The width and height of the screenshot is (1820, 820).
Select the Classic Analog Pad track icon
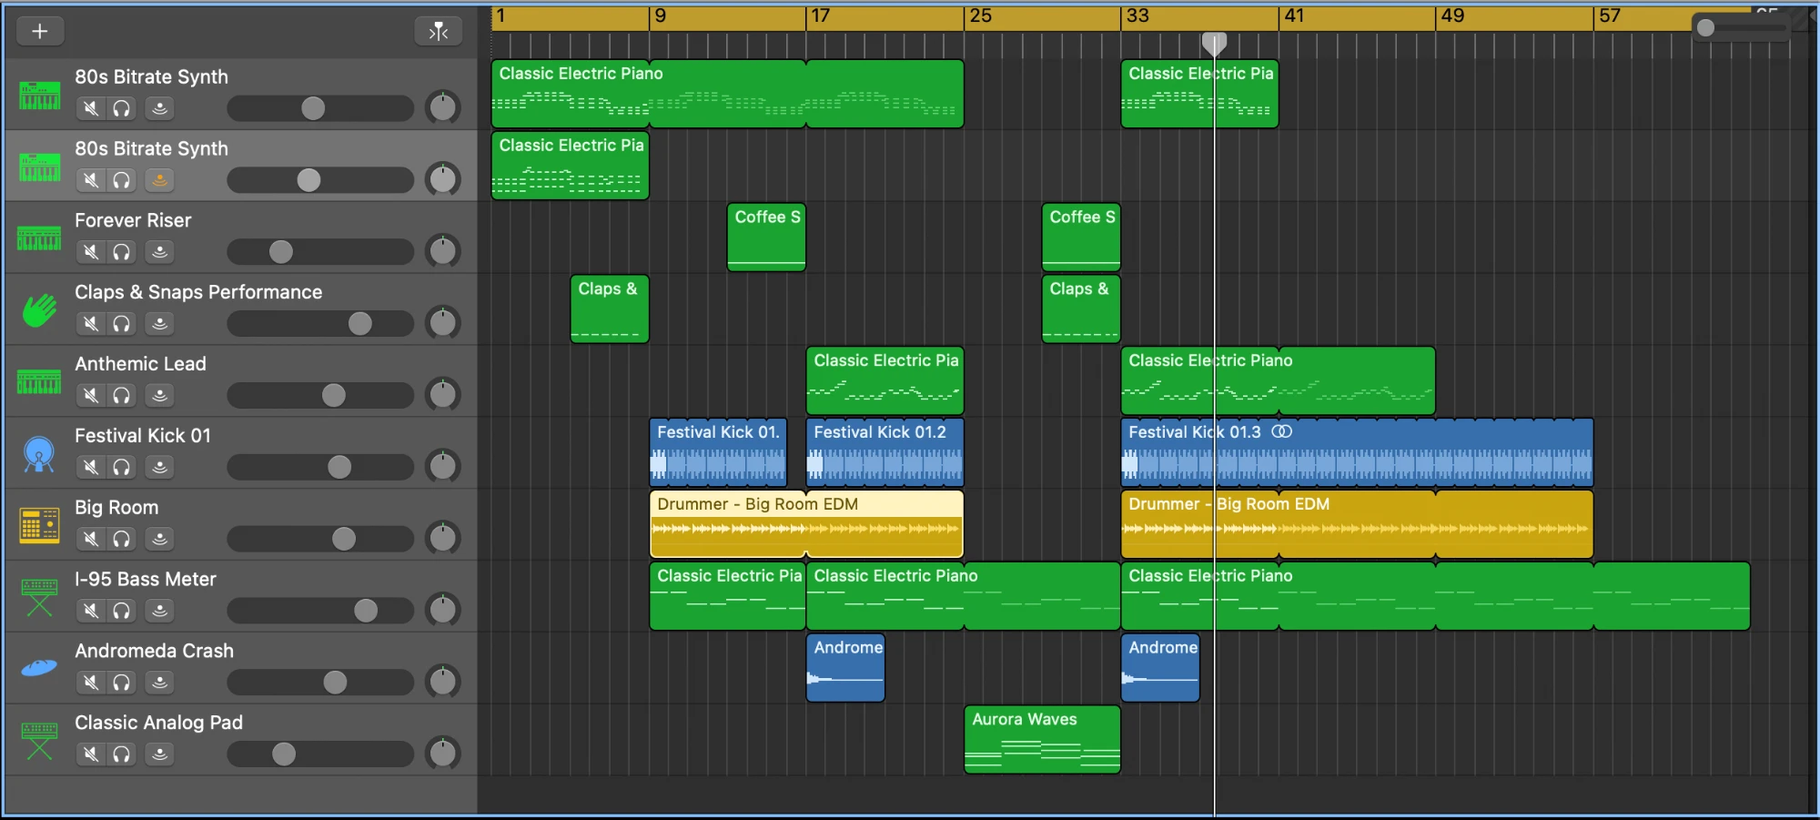click(x=39, y=741)
